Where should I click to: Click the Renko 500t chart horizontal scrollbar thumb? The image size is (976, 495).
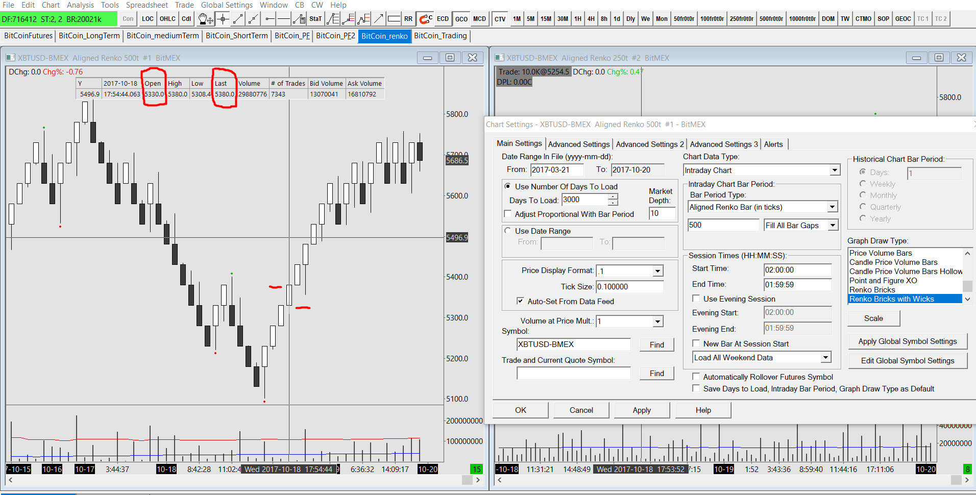coord(467,480)
